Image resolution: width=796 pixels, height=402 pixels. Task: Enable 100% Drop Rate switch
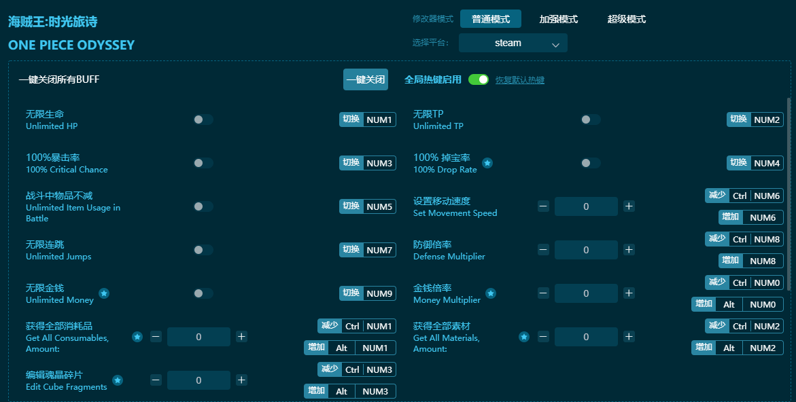pos(591,163)
